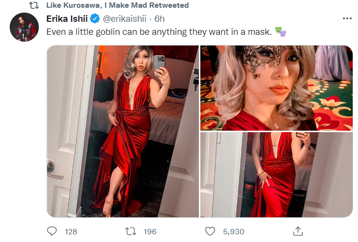Image resolution: width=358 pixels, height=242 pixels.
Task: Click the reply speech bubble icon
Action: 52,231
